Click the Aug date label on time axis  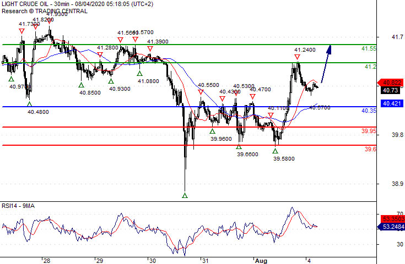point(260,260)
